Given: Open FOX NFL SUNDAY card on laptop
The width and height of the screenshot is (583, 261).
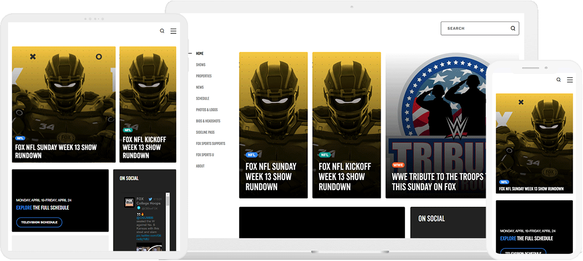Looking at the screenshot, I should [273, 125].
